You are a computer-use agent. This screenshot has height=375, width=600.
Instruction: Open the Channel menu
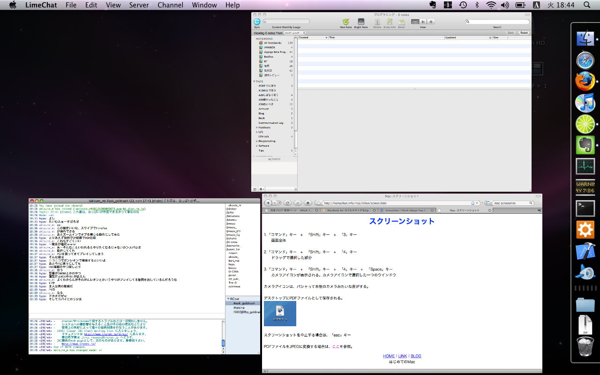pyautogui.click(x=171, y=5)
